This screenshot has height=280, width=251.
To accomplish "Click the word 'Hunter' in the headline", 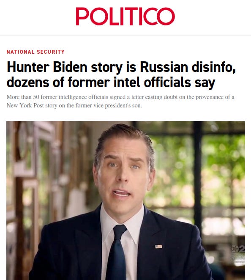I will tap(28, 67).
